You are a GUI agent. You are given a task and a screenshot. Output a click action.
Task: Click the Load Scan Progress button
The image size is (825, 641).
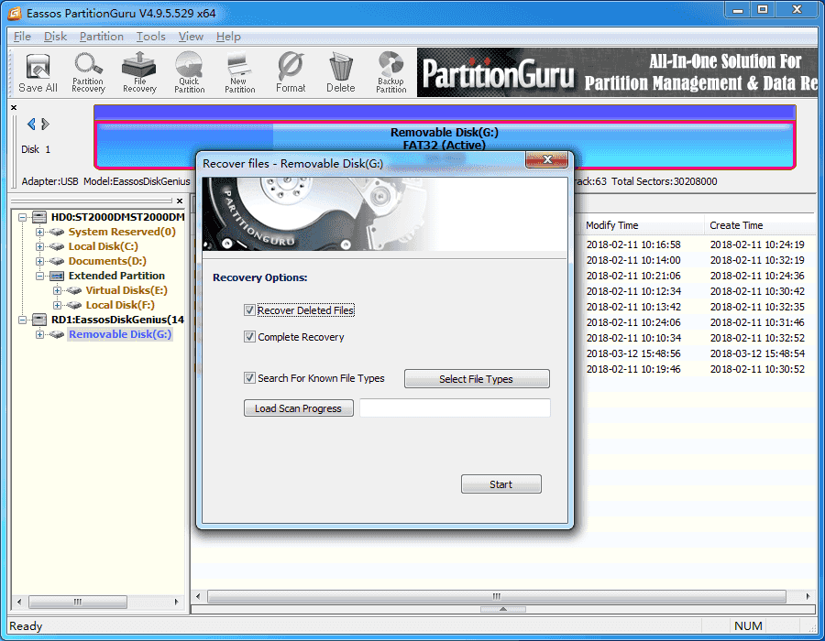click(298, 408)
